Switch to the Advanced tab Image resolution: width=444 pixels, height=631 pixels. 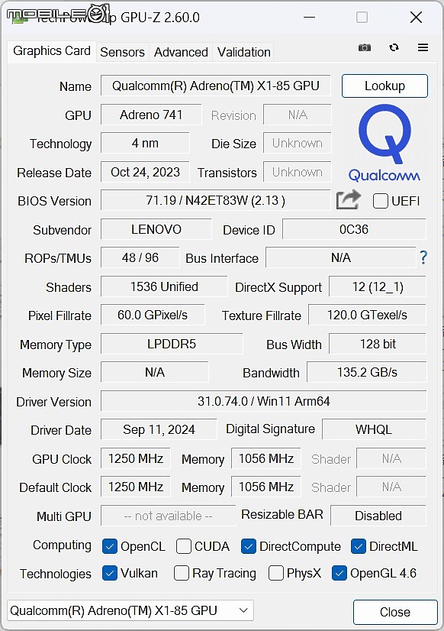[x=181, y=52]
